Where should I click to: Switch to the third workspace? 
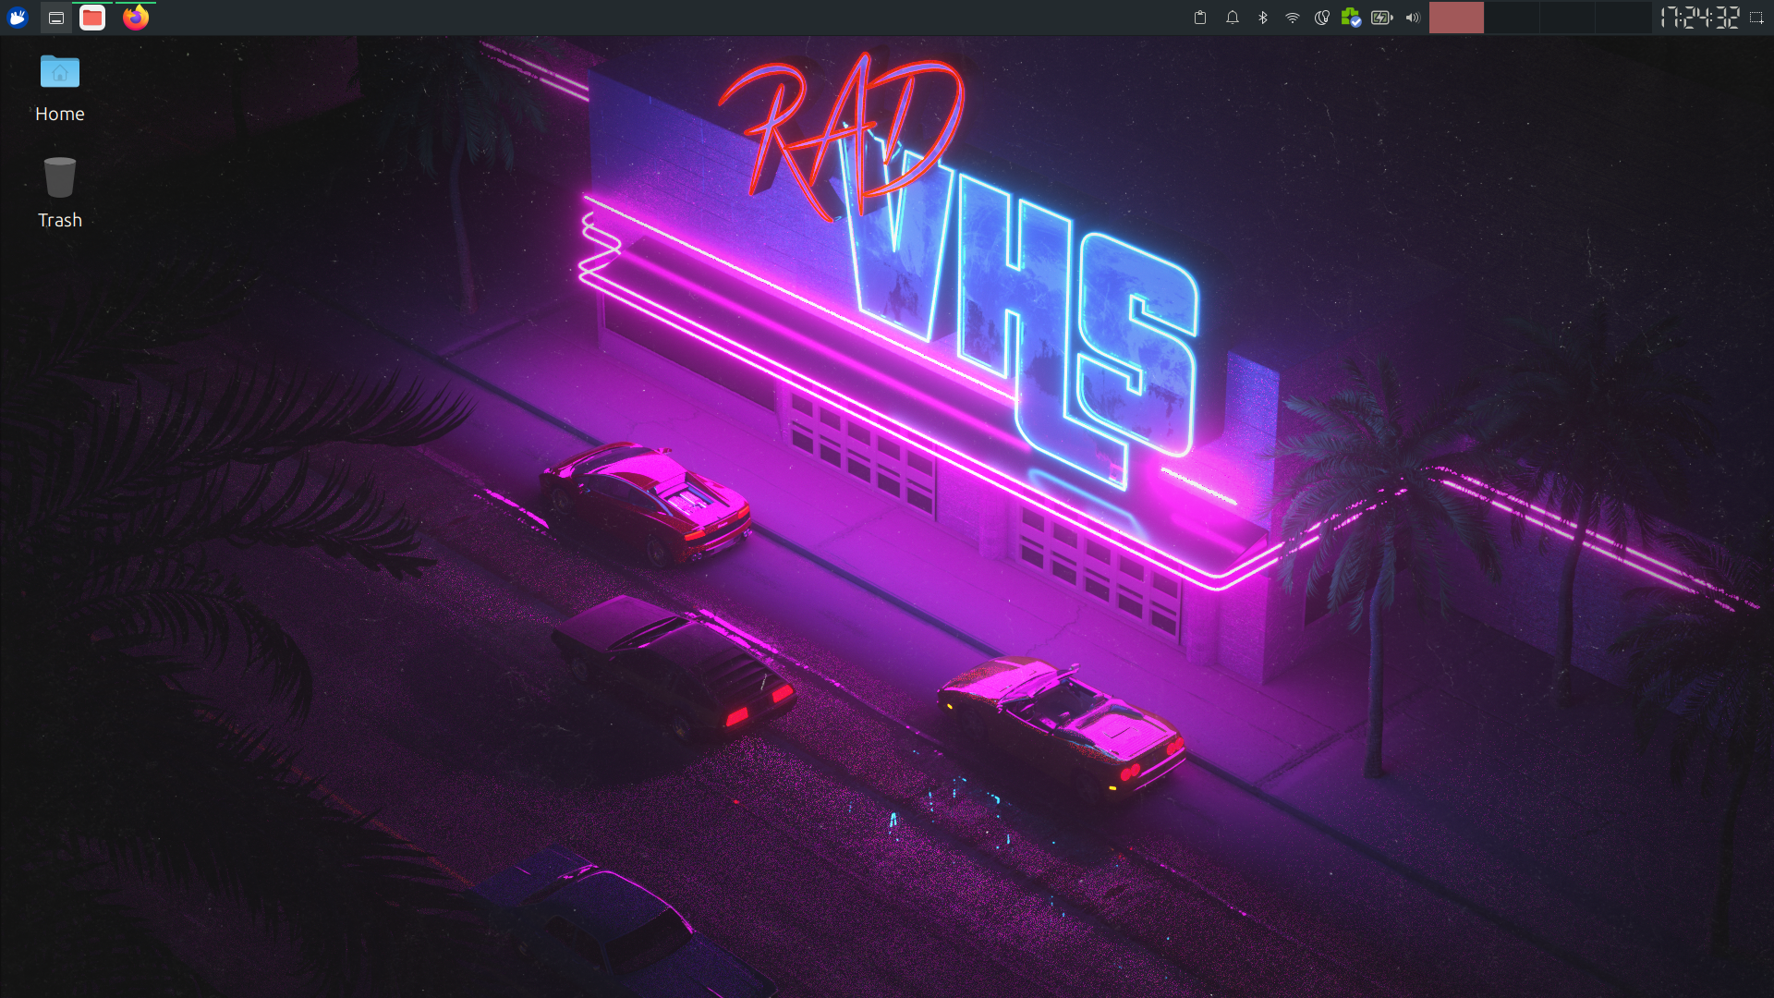click(1568, 18)
